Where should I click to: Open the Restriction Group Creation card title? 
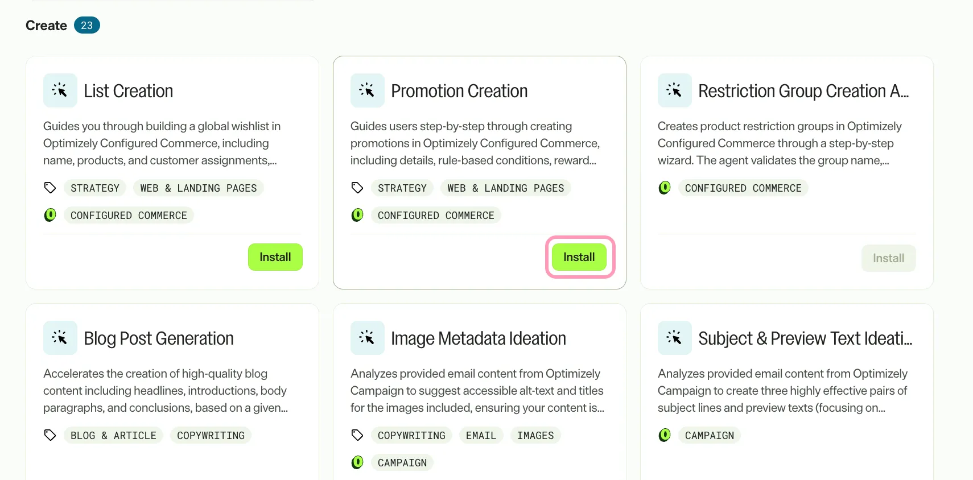pos(803,91)
